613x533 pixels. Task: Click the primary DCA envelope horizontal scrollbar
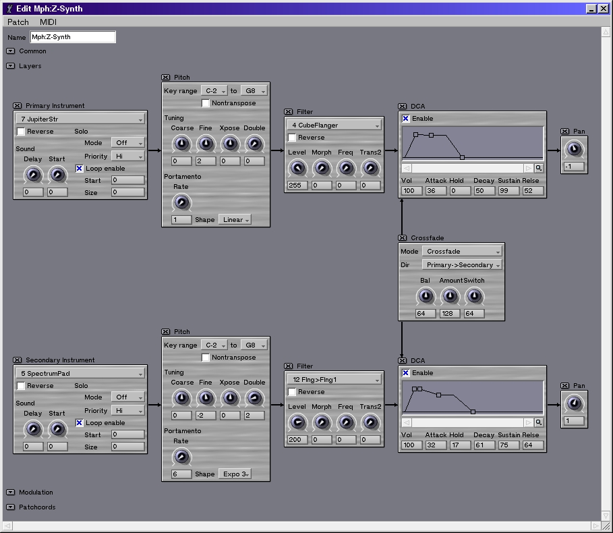point(467,168)
